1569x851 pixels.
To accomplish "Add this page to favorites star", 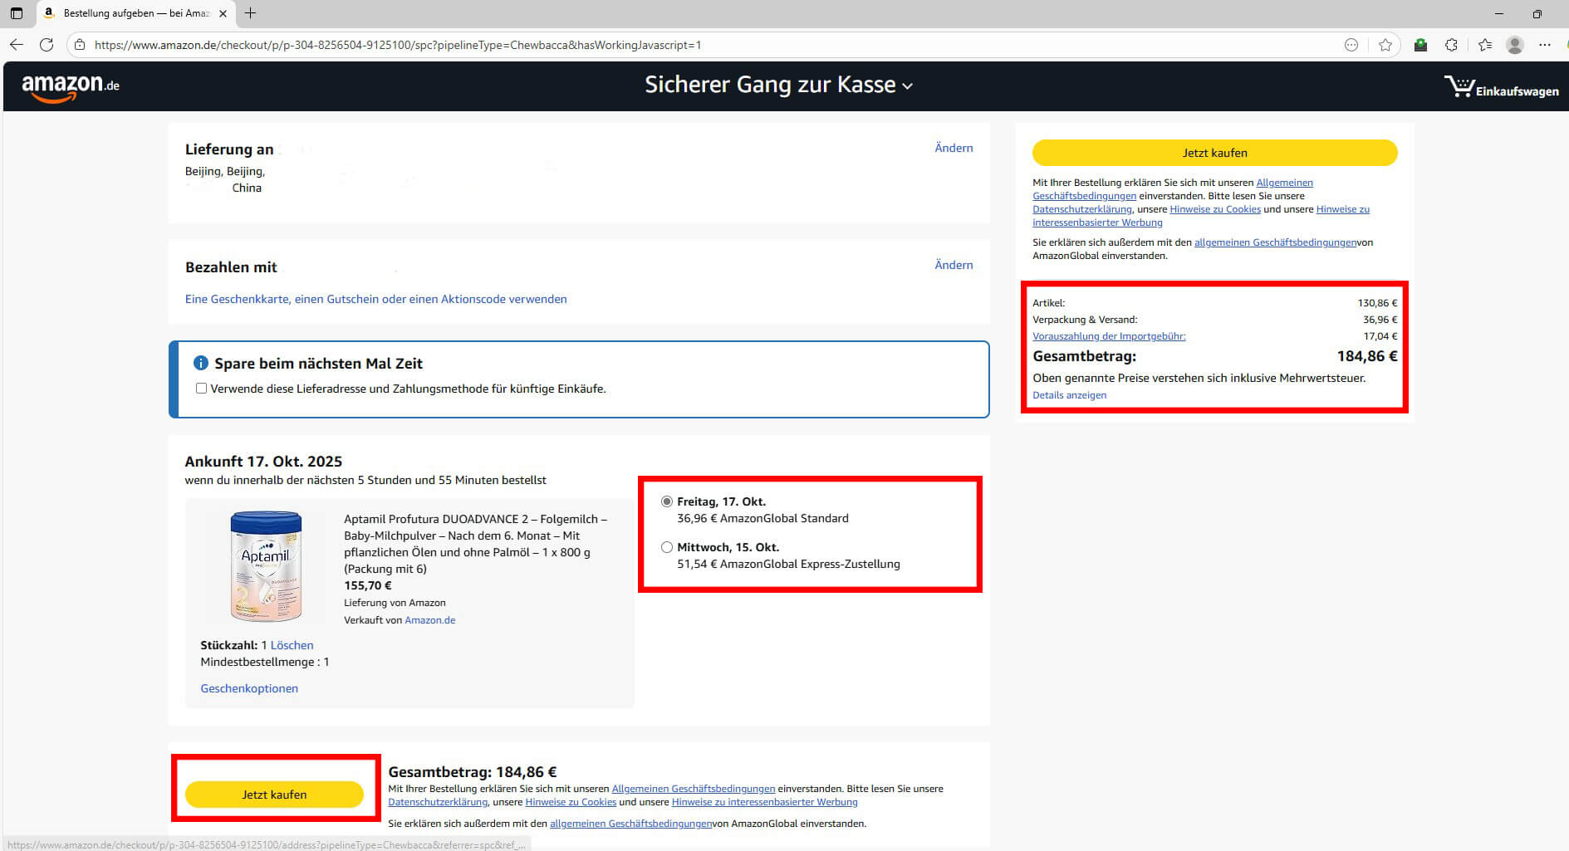I will pyautogui.click(x=1385, y=45).
